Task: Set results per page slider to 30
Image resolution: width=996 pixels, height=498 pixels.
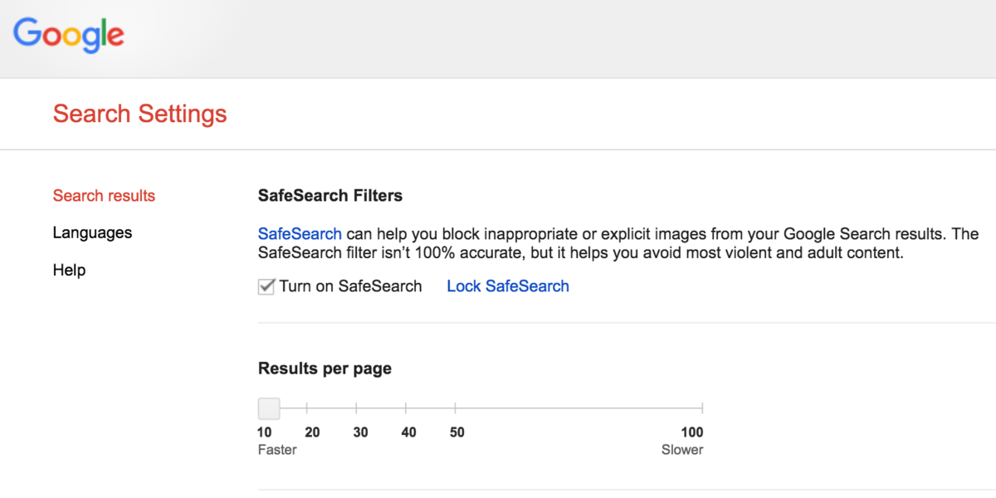Action: [x=356, y=408]
